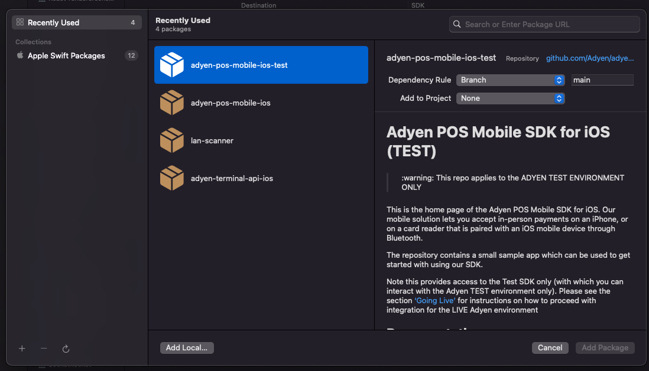Click the adyen-pos-mobile-ios-test package box icon
649x371 pixels.
(x=172, y=65)
